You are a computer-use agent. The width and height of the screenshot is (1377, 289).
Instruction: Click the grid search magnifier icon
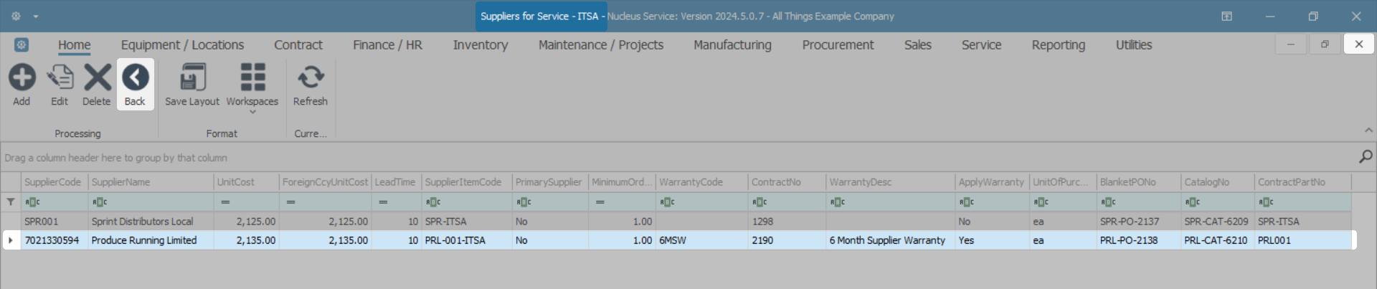click(1366, 156)
